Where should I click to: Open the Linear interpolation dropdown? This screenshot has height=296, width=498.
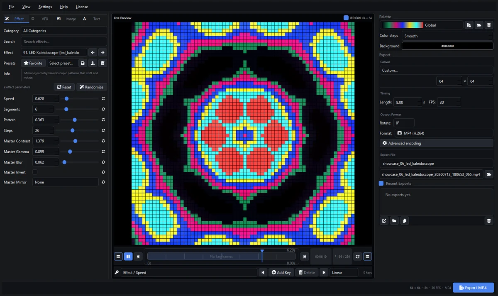344,272
